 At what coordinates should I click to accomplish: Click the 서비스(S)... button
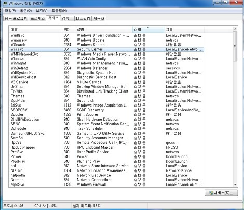[221, 193]
